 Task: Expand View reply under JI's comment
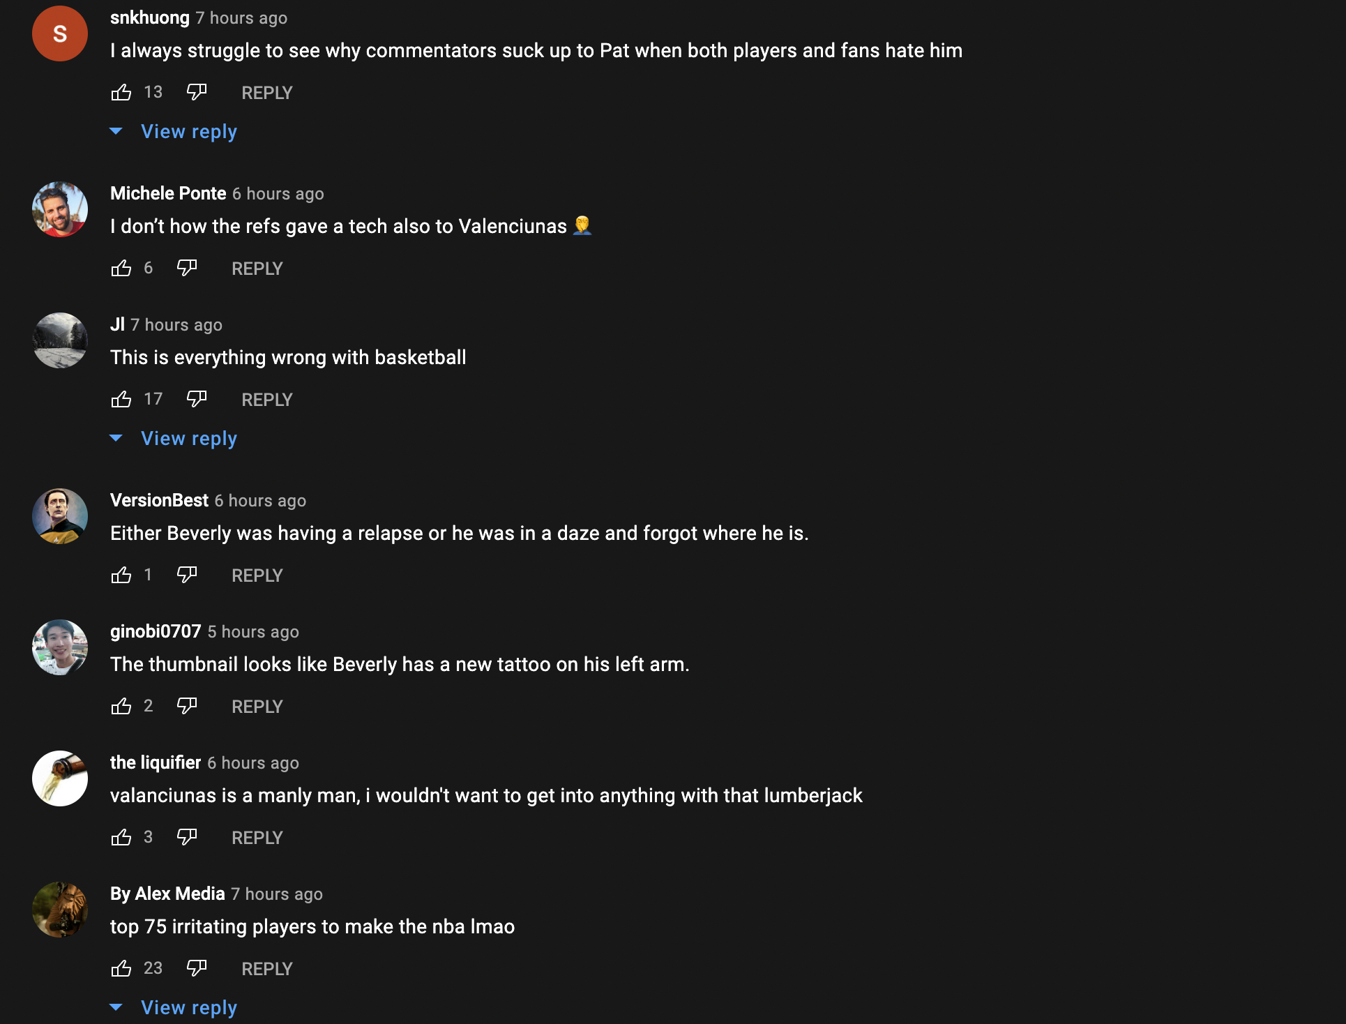[188, 439]
